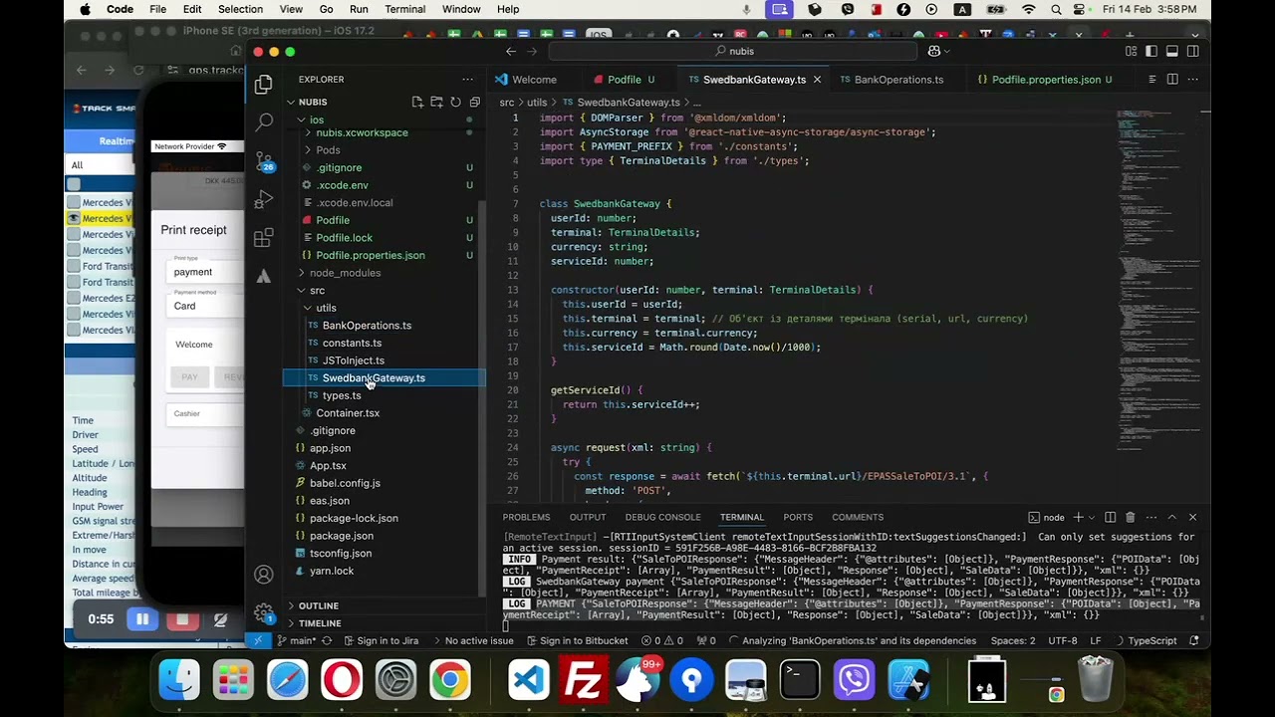Click Spaces: 2 indentation in status bar
Screen dimensions: 1275x717
(1013, 641)
